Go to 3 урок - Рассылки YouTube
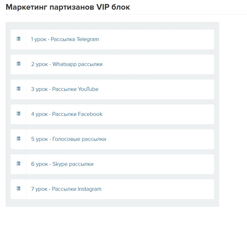 65,89
